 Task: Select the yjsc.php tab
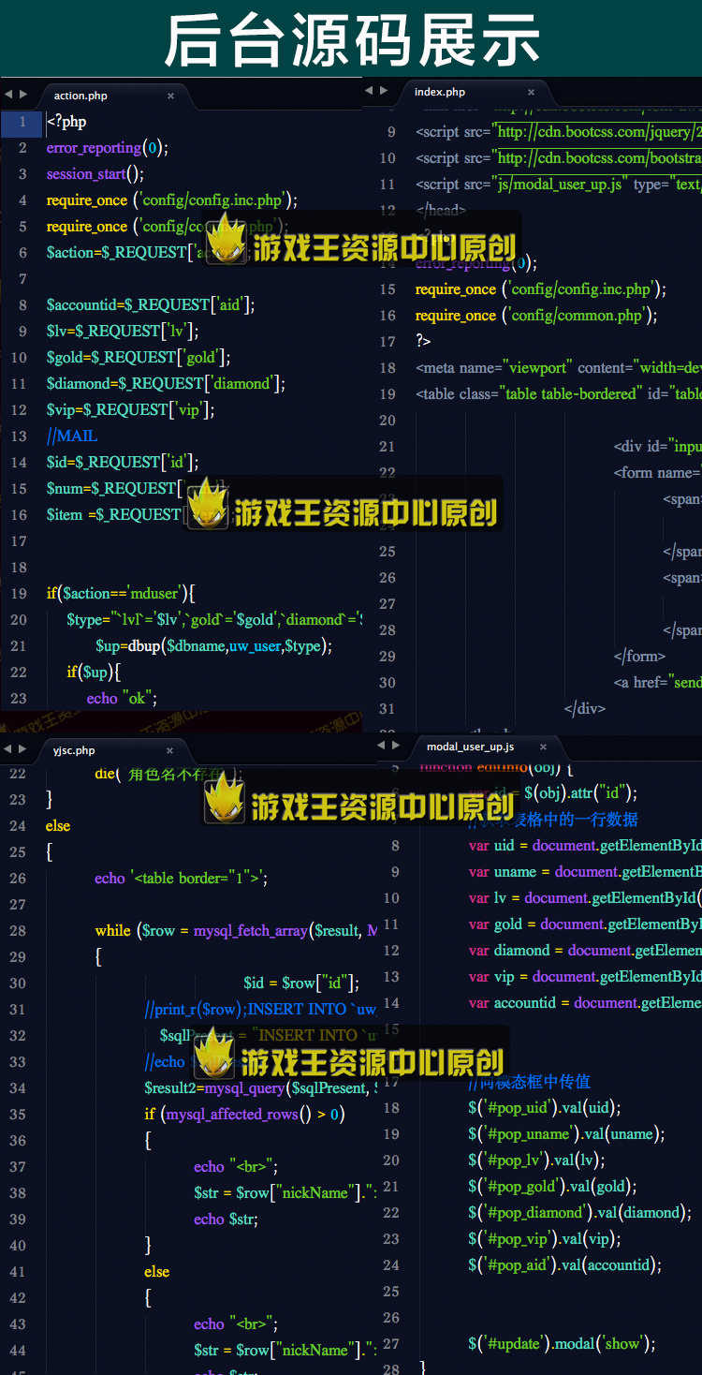(74, 750)
